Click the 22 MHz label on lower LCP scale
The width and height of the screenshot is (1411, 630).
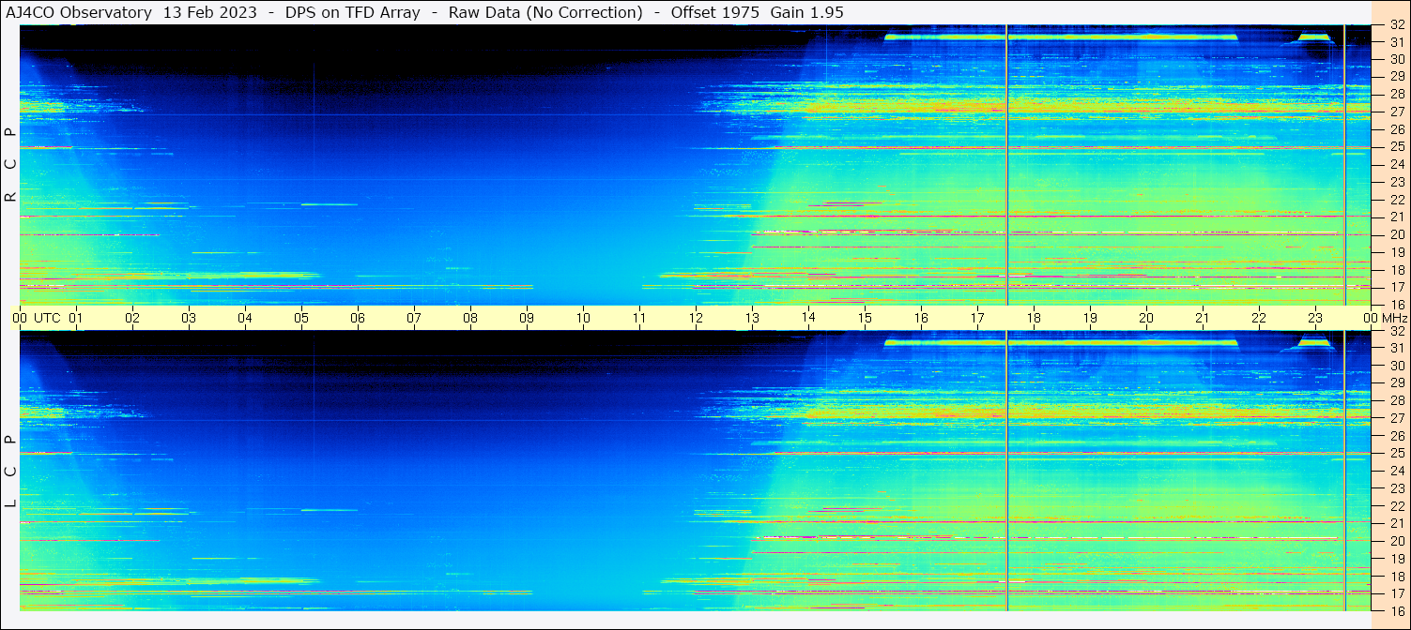[x=1396, y=506]
